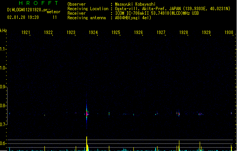237x151 pixels.
Task: Click location text Ogata-vill. Akita-Pref. JAPAN
Action: [x=148, y=9]
